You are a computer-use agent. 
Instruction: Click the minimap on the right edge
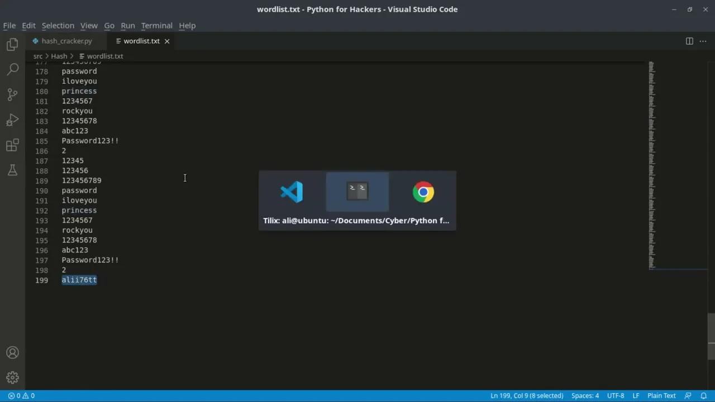(652, 167)
